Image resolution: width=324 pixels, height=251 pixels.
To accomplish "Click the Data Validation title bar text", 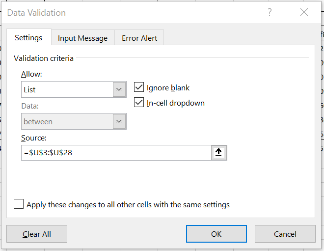I will click(36, 13).
